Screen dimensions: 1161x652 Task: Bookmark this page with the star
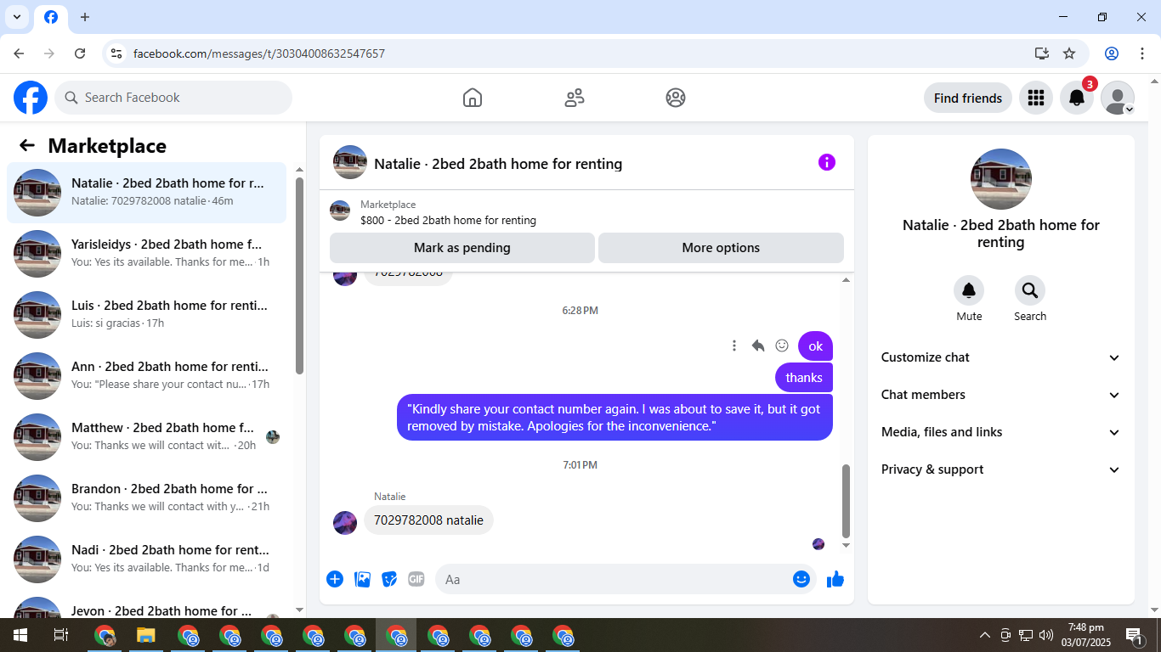tap(1069, 53)
